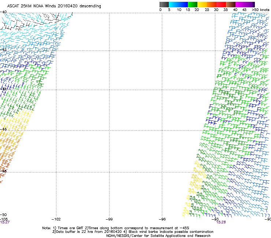Viewport: 271px width, 238px height.
Task: Click the -42 latitude axis label
Action: (3, 49)
